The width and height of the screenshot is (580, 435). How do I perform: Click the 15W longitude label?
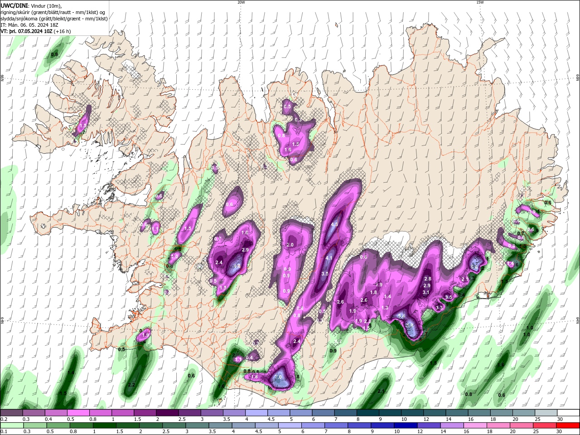[480, 2]
